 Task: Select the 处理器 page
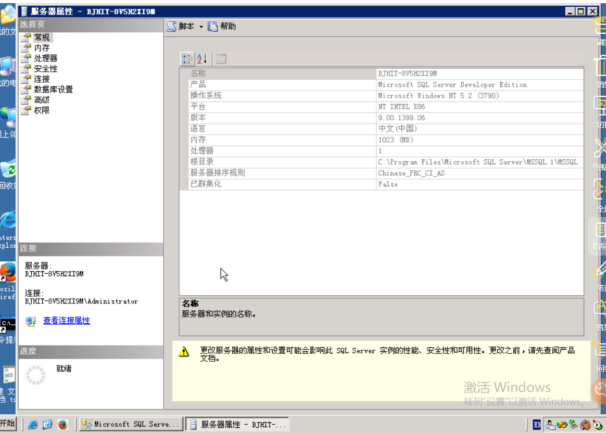pyautogui.click(x=46, y=58)
